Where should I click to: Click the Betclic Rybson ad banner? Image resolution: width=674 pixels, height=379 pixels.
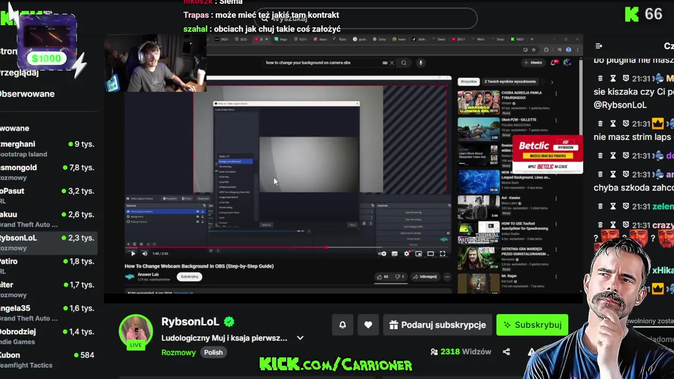pyautogui.click(x=548, y=154)
